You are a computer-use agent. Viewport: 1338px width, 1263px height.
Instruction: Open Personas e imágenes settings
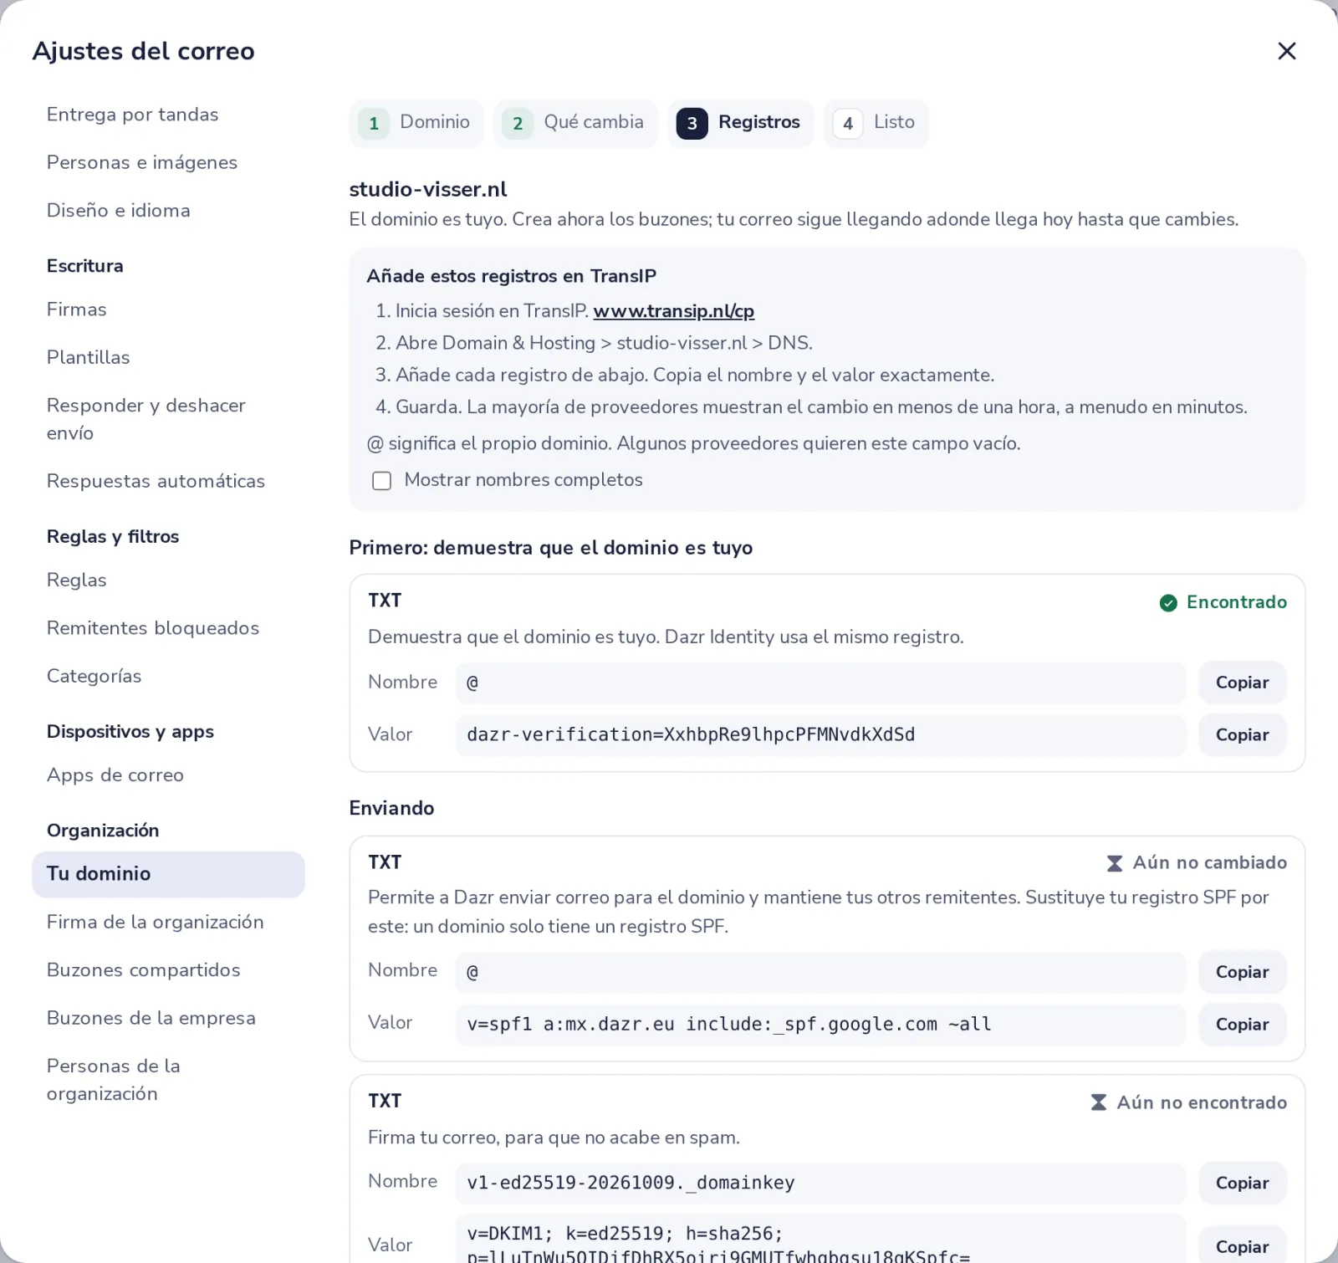pyautogui.click(x=168, y=162)
